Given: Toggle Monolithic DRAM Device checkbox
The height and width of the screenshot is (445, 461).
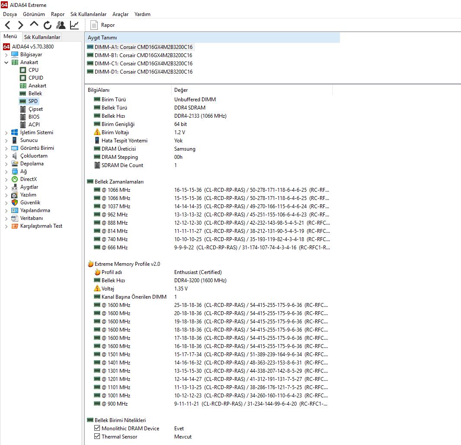Looking at the screenshot, I should coord(97,428).
